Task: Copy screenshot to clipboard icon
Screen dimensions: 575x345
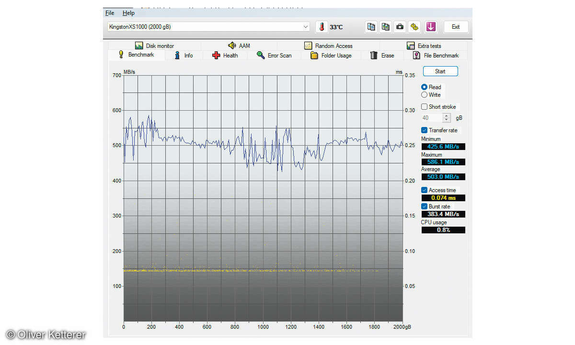Action: 385,27
